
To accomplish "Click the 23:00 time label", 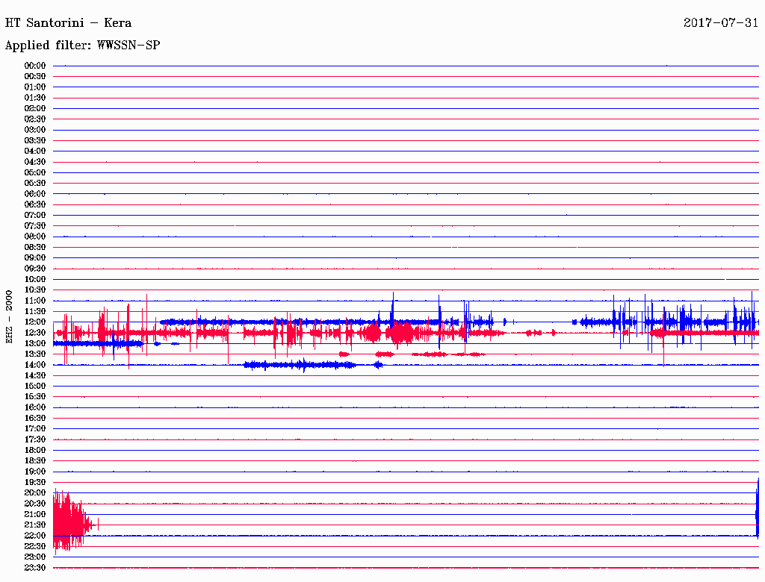I will coord(35,557).
